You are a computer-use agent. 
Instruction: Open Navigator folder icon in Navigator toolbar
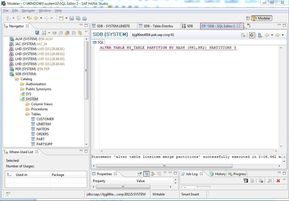pos(67,33)
